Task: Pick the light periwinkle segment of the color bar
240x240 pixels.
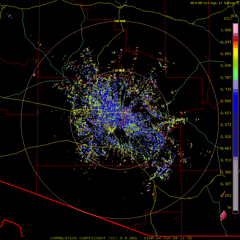Action: coord(235,85)
